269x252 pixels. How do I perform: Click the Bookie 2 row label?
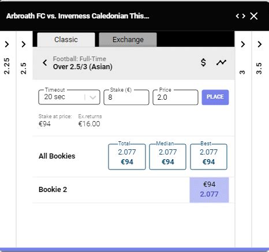click(53, 190)
